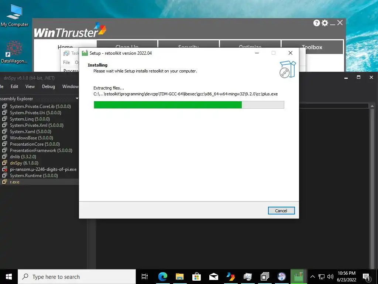Open Task View on taskbar

145,277
